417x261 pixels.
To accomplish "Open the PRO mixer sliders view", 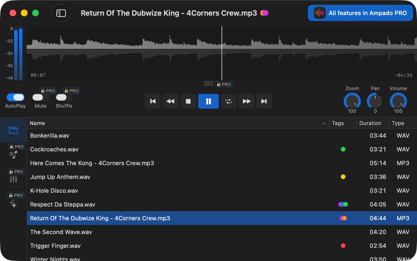I will click(14, 179).
